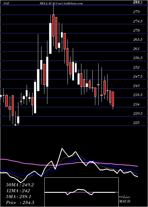148x207 pixels.
Task: Select the 261 price axis label
Action: coord(136,49)
